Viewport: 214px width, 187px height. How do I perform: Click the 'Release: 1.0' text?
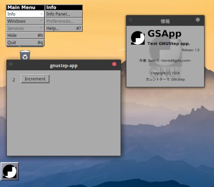coord(190,50)
